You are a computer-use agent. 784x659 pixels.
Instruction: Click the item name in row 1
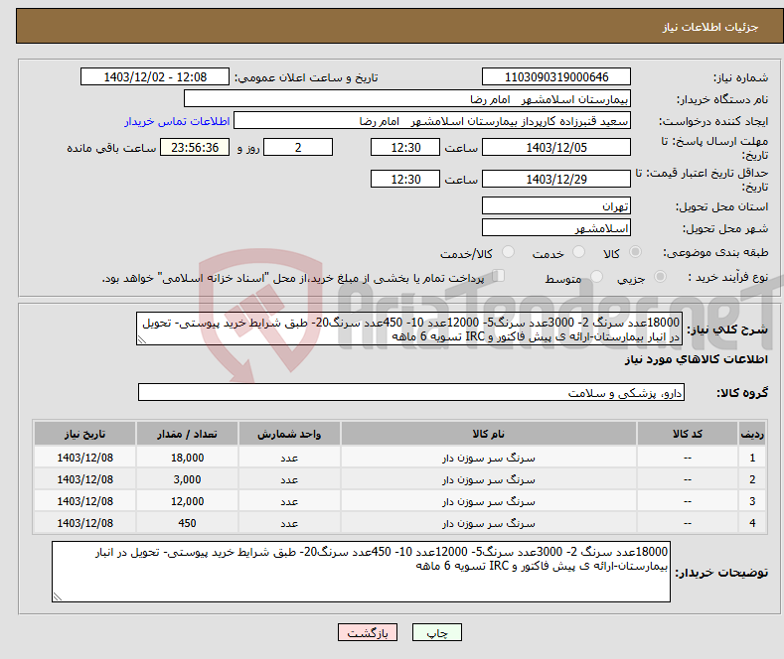[x=489, y=458]
